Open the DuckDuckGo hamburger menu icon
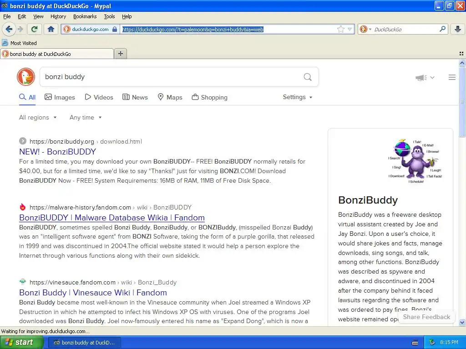The height and width of the screenshot is (349, 466). click(x=452, y=77)
